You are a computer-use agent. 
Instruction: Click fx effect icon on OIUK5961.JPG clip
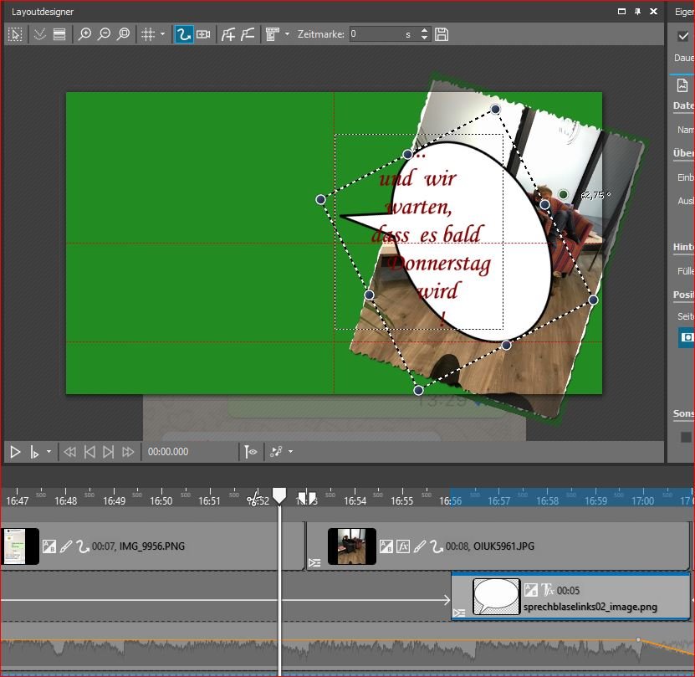[403, 546]
